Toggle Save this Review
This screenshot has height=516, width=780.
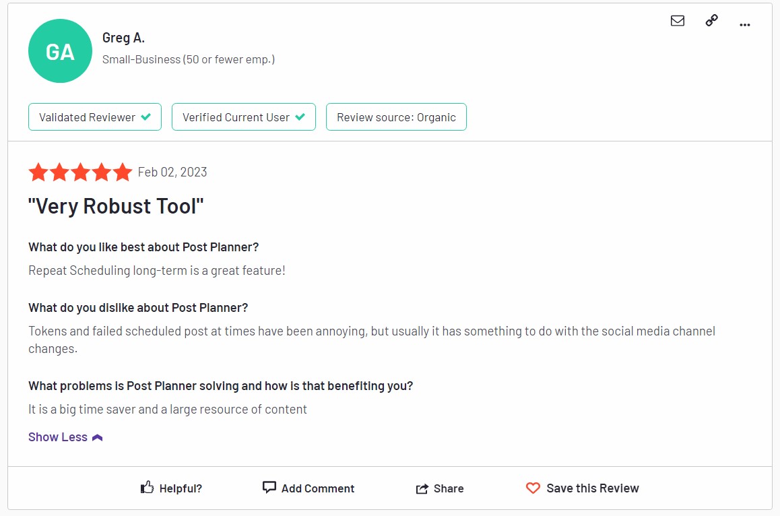582,488
